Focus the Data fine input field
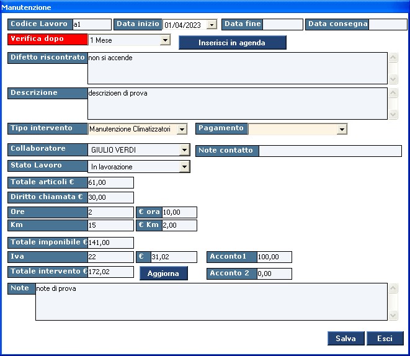This screenshot has width=410, height=356. [282, 25]
